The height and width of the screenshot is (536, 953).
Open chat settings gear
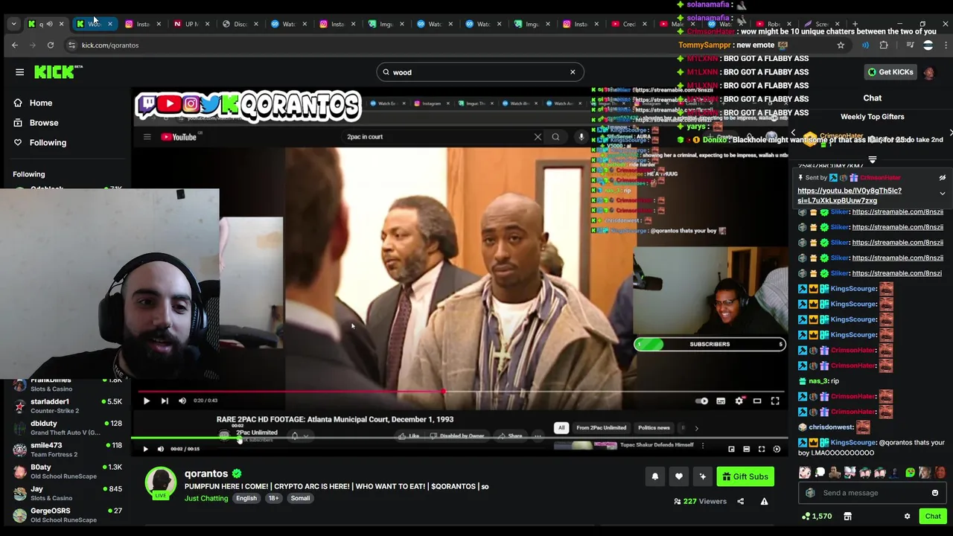[x=907, y=516]
